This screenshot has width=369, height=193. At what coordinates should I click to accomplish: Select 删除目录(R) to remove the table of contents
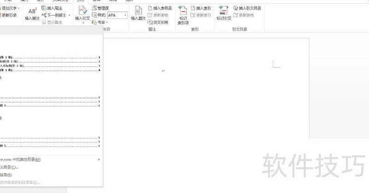(x=51, y=175)
